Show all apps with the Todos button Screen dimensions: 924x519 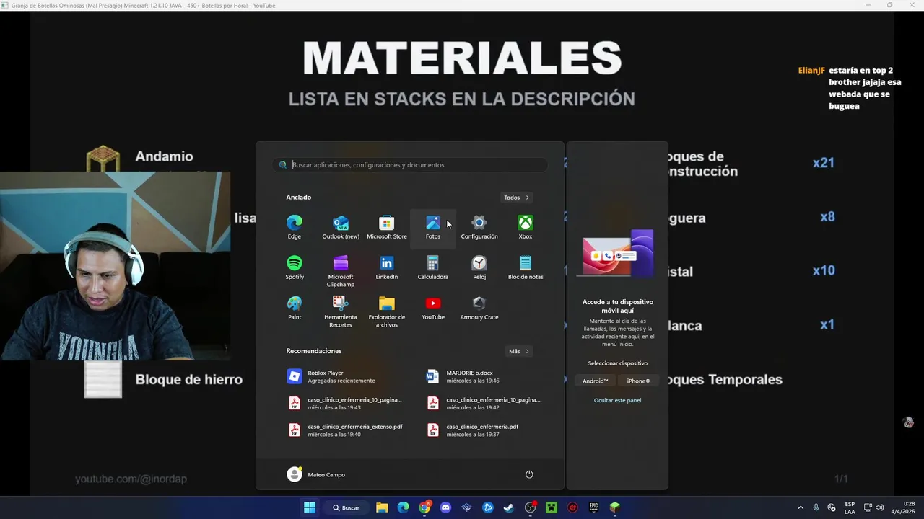(517, 198)
